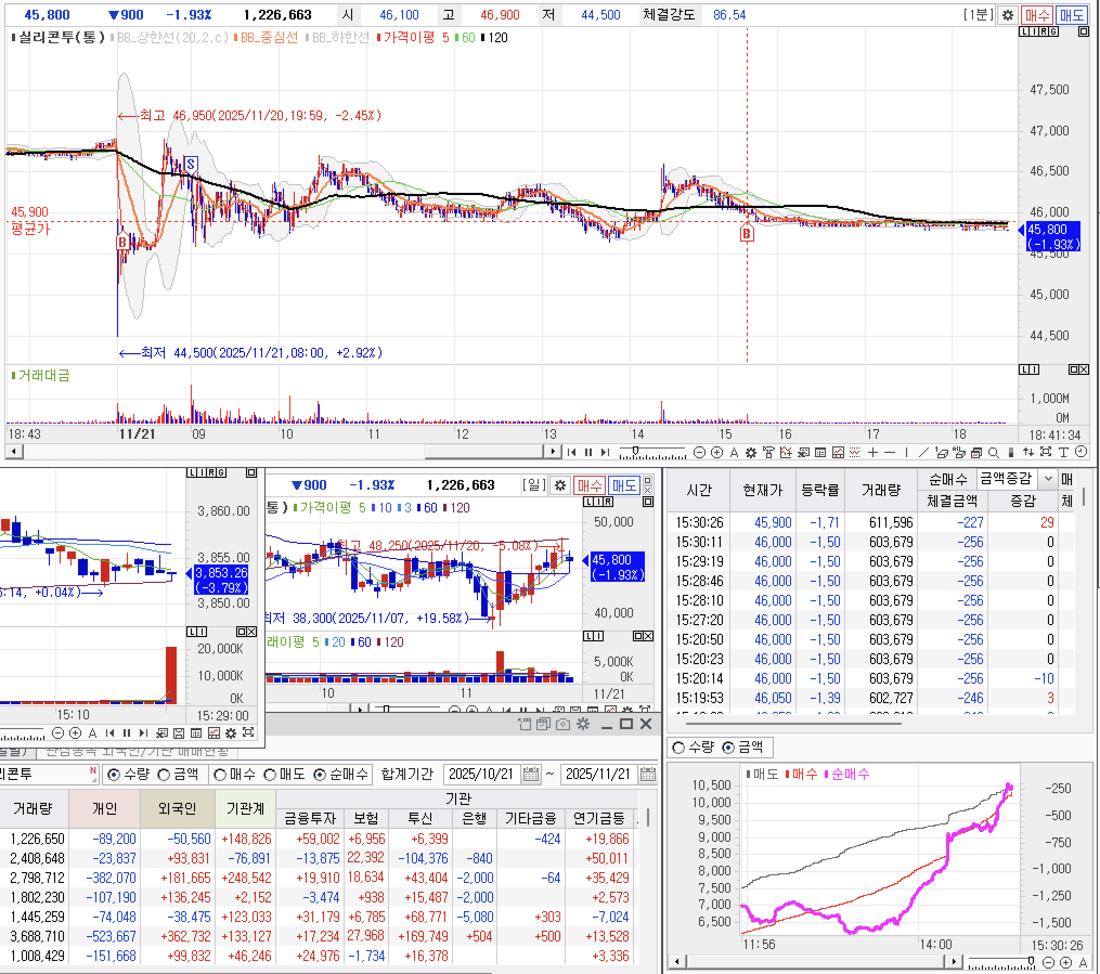This screenshot has width=1100, height=974.
Task: Open start date calendar picker for 2025/10/21
Action: pyautogui.click(x=531, y=775)
